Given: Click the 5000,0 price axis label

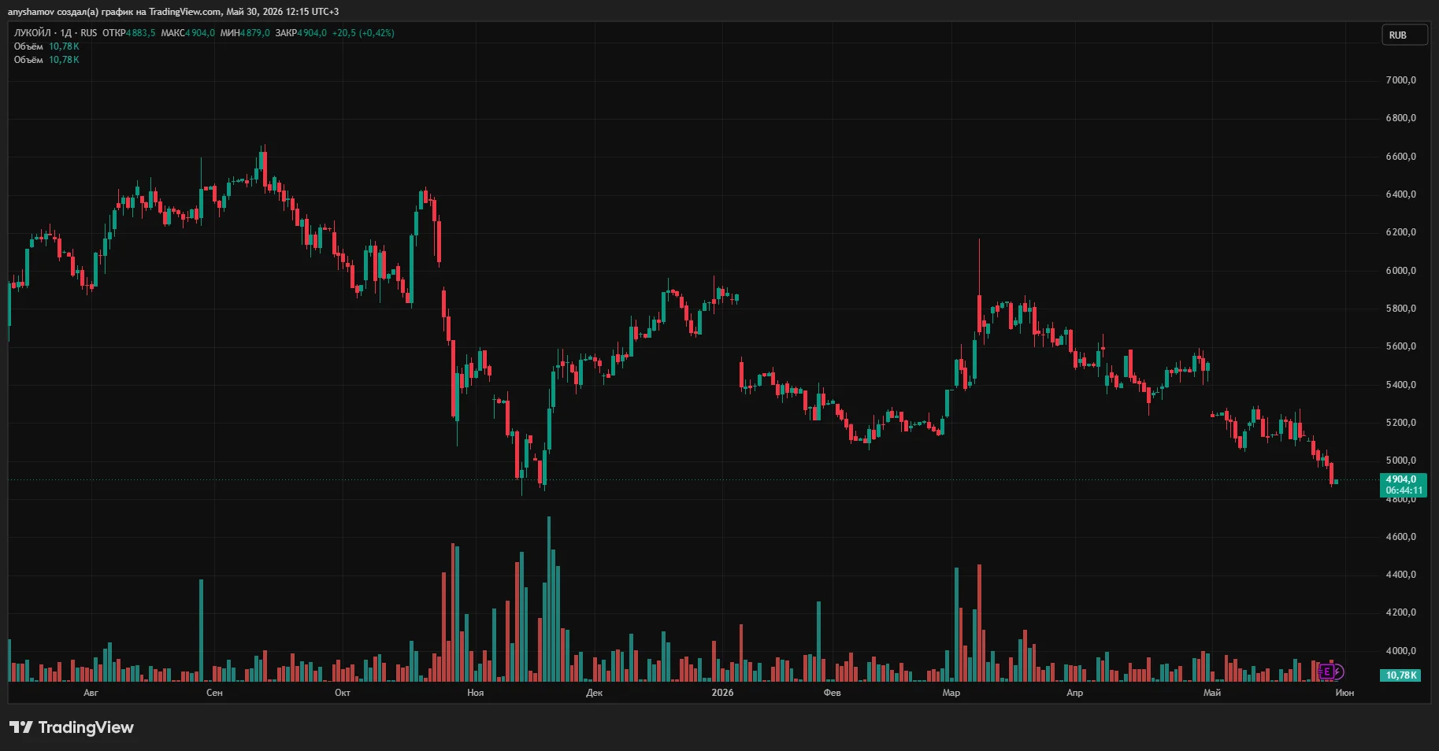Looking at the screenshot, I should pyautogui.click(x=1400, y=461).
